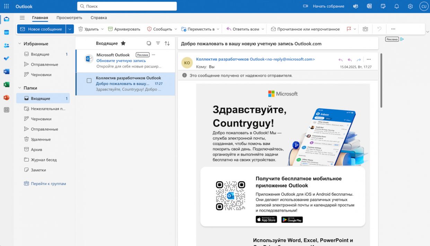The height and width of the screenshot is (246, 430).
Task: Collapse the Избранные folder section
Action: [x=20, y=44]
